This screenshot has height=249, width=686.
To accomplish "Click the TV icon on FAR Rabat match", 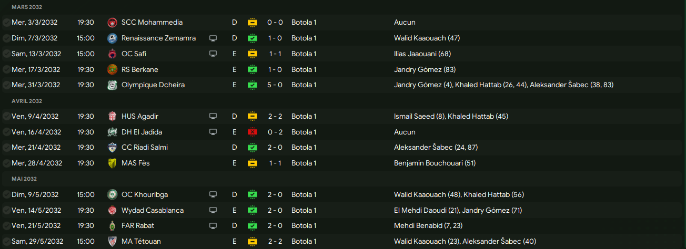I will pos(213,226).
